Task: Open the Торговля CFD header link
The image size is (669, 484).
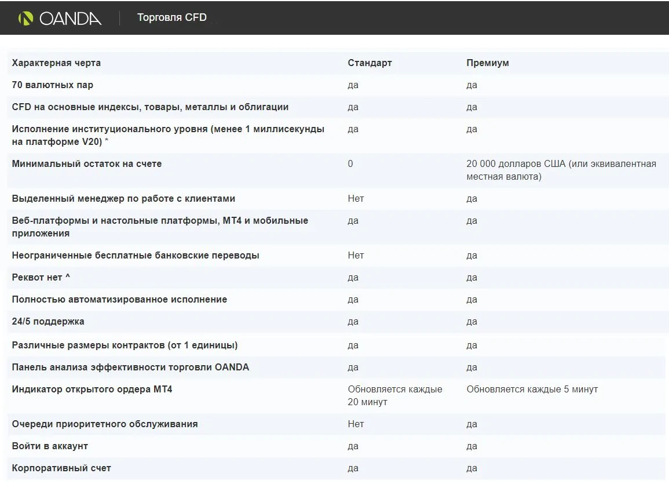Action: (171, 17)
